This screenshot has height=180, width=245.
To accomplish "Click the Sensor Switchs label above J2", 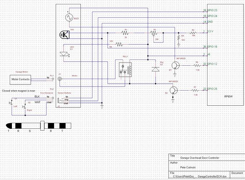I will tap(64, 93).
